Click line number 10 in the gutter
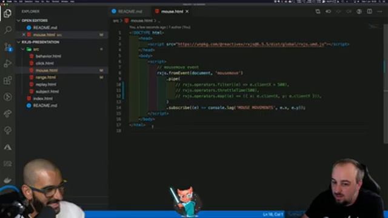This screenshot has width=388, height=218. pyautogui.click(x=119, y=85)
